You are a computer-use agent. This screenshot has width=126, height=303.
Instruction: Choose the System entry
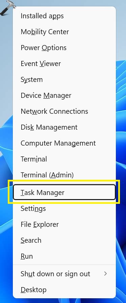(64, 80)
